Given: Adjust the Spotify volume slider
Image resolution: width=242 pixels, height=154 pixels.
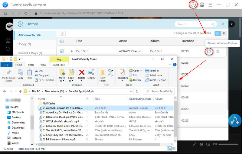Looking at the screenshot, I should coord(228,144).
